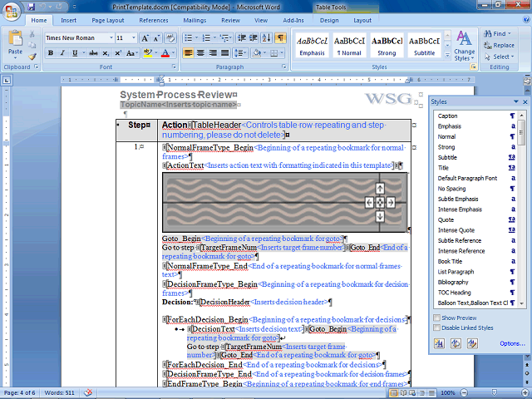Open Change Styles dropdown

464,46
